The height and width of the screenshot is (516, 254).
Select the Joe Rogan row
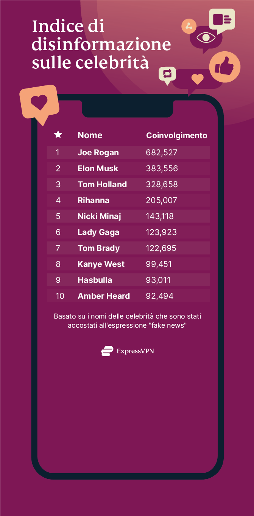128,153
